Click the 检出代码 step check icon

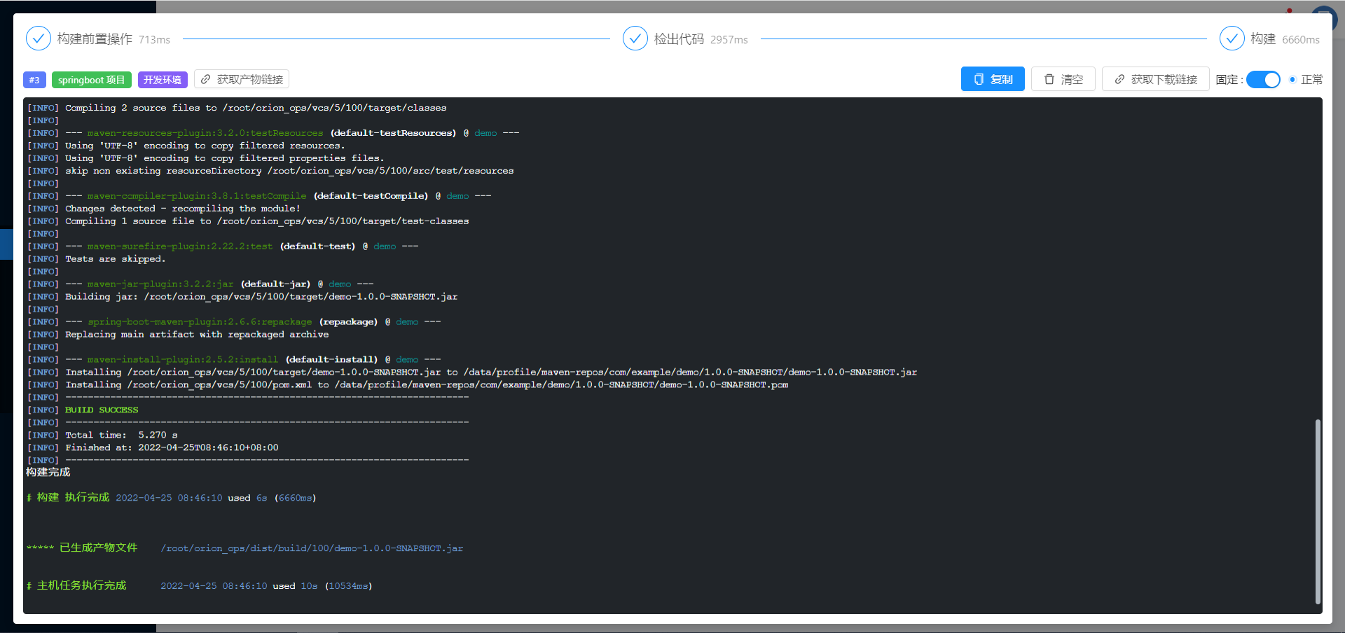[635, 39]
